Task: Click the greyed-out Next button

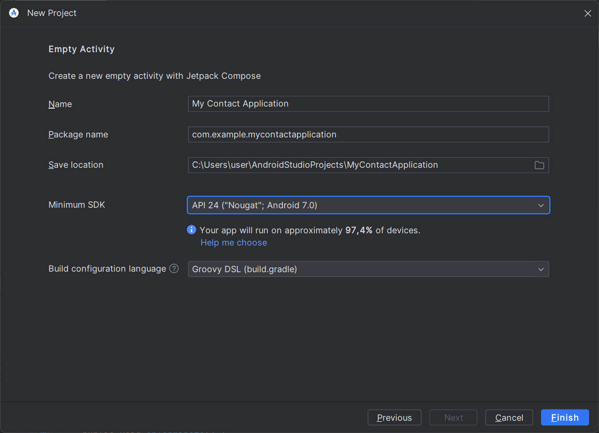Action: pyautogui.click(x=453, y=418)
